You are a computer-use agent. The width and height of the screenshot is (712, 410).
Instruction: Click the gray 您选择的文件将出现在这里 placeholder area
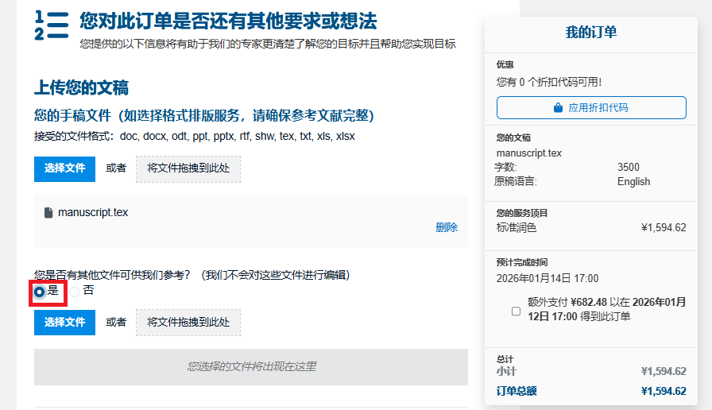(251, 367)
